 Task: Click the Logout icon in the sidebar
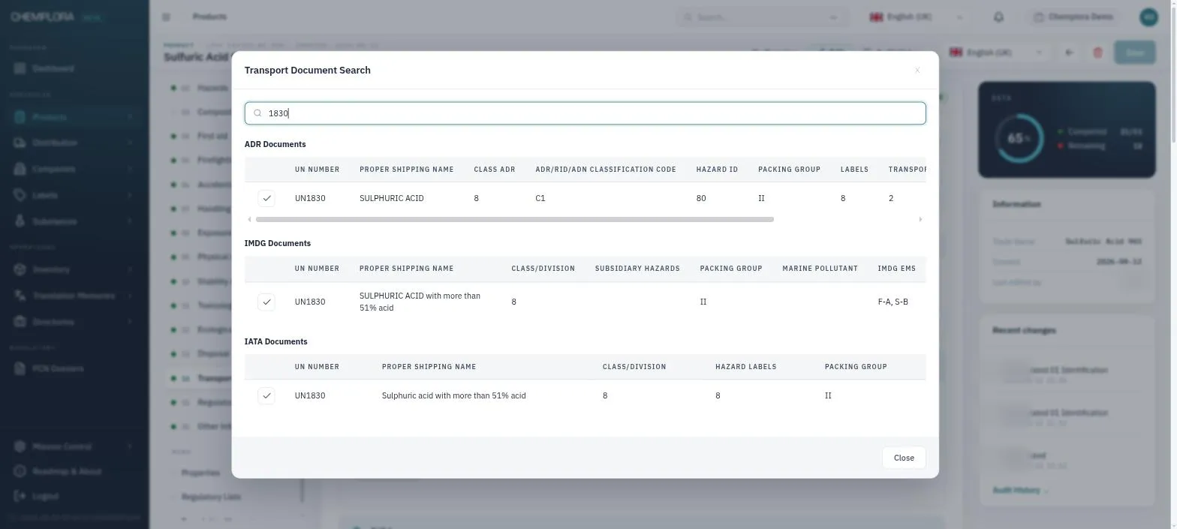point(20,496)
